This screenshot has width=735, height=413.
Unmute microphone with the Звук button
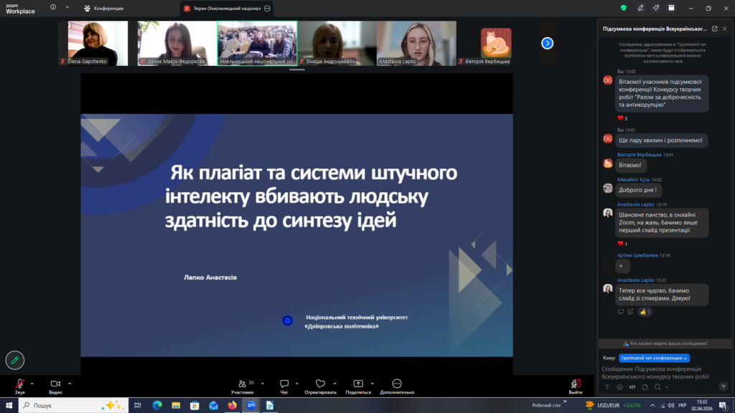tap(19, 384)
